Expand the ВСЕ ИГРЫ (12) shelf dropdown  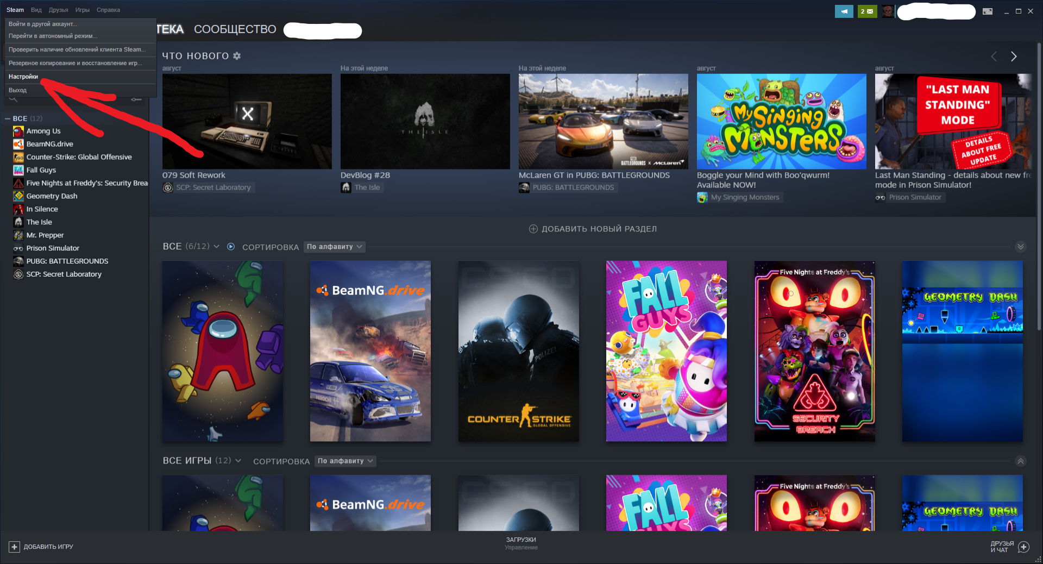click(x=238, y=461)
